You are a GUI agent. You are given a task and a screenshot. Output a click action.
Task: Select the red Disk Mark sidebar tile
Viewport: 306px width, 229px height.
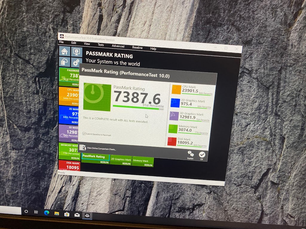click(69, 165)
